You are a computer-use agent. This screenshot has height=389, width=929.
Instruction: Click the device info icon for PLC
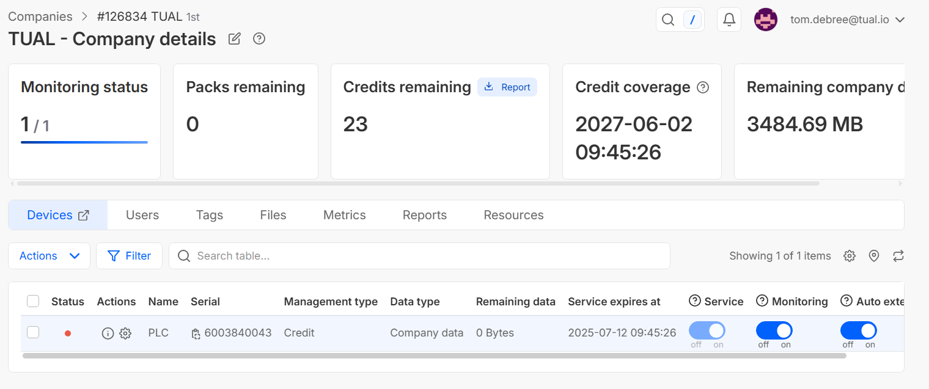pyautogui.click(x=108, y=333)
